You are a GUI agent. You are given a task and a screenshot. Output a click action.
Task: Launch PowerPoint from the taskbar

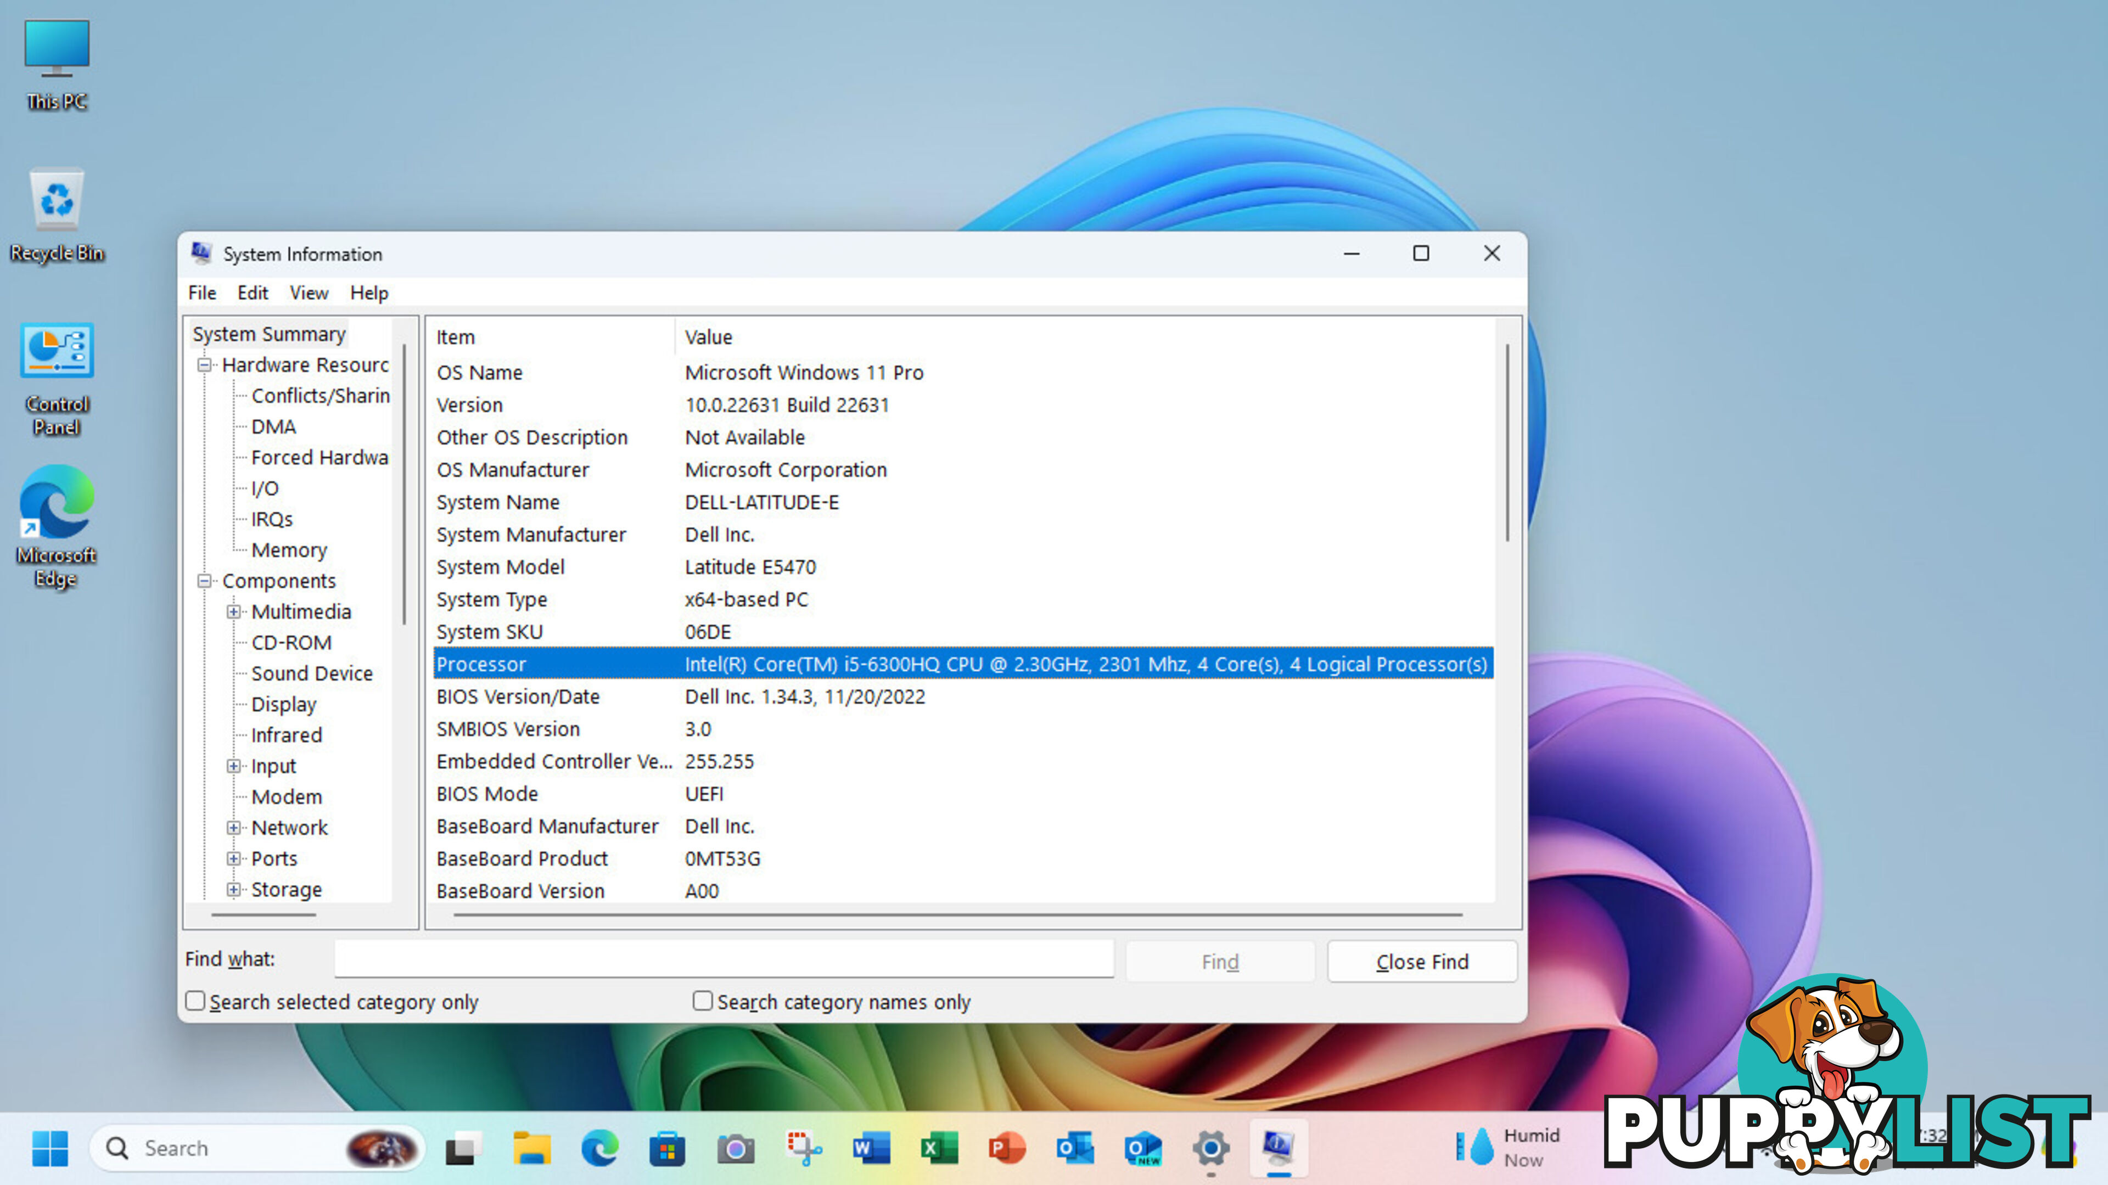tap(1007, 1149)
